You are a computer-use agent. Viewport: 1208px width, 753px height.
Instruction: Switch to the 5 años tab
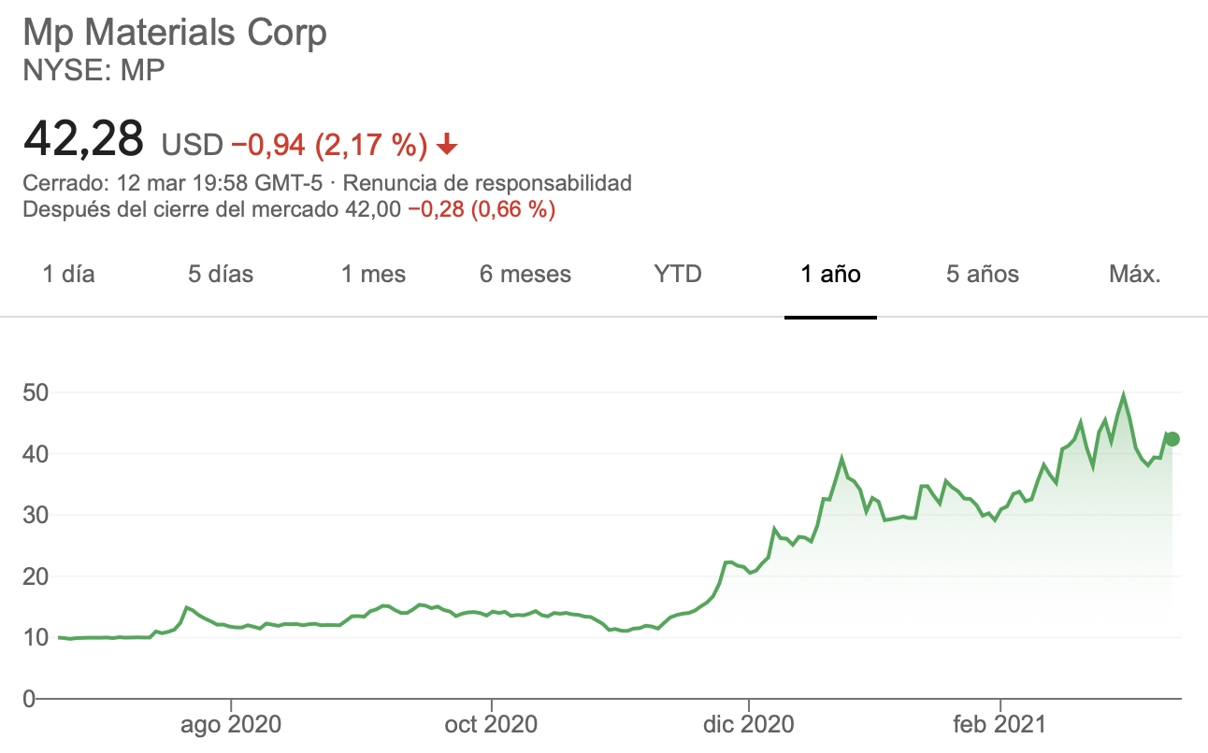tap(983, 275)
